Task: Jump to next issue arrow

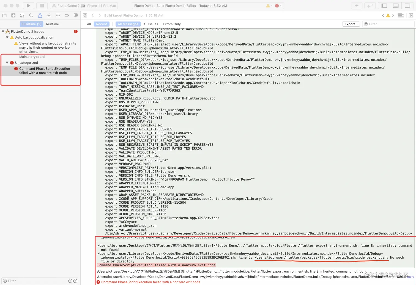Action: coord(393,15)
